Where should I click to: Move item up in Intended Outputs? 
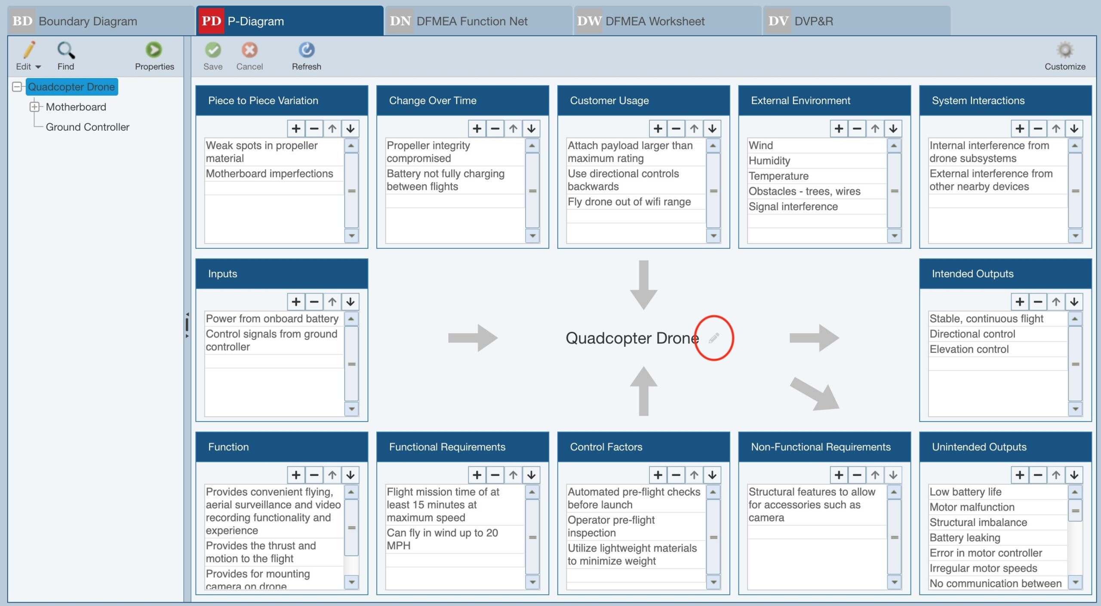point(1056,302)
